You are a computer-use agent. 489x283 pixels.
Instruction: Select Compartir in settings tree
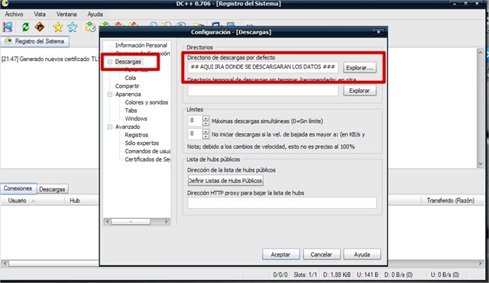pos(127,86)
